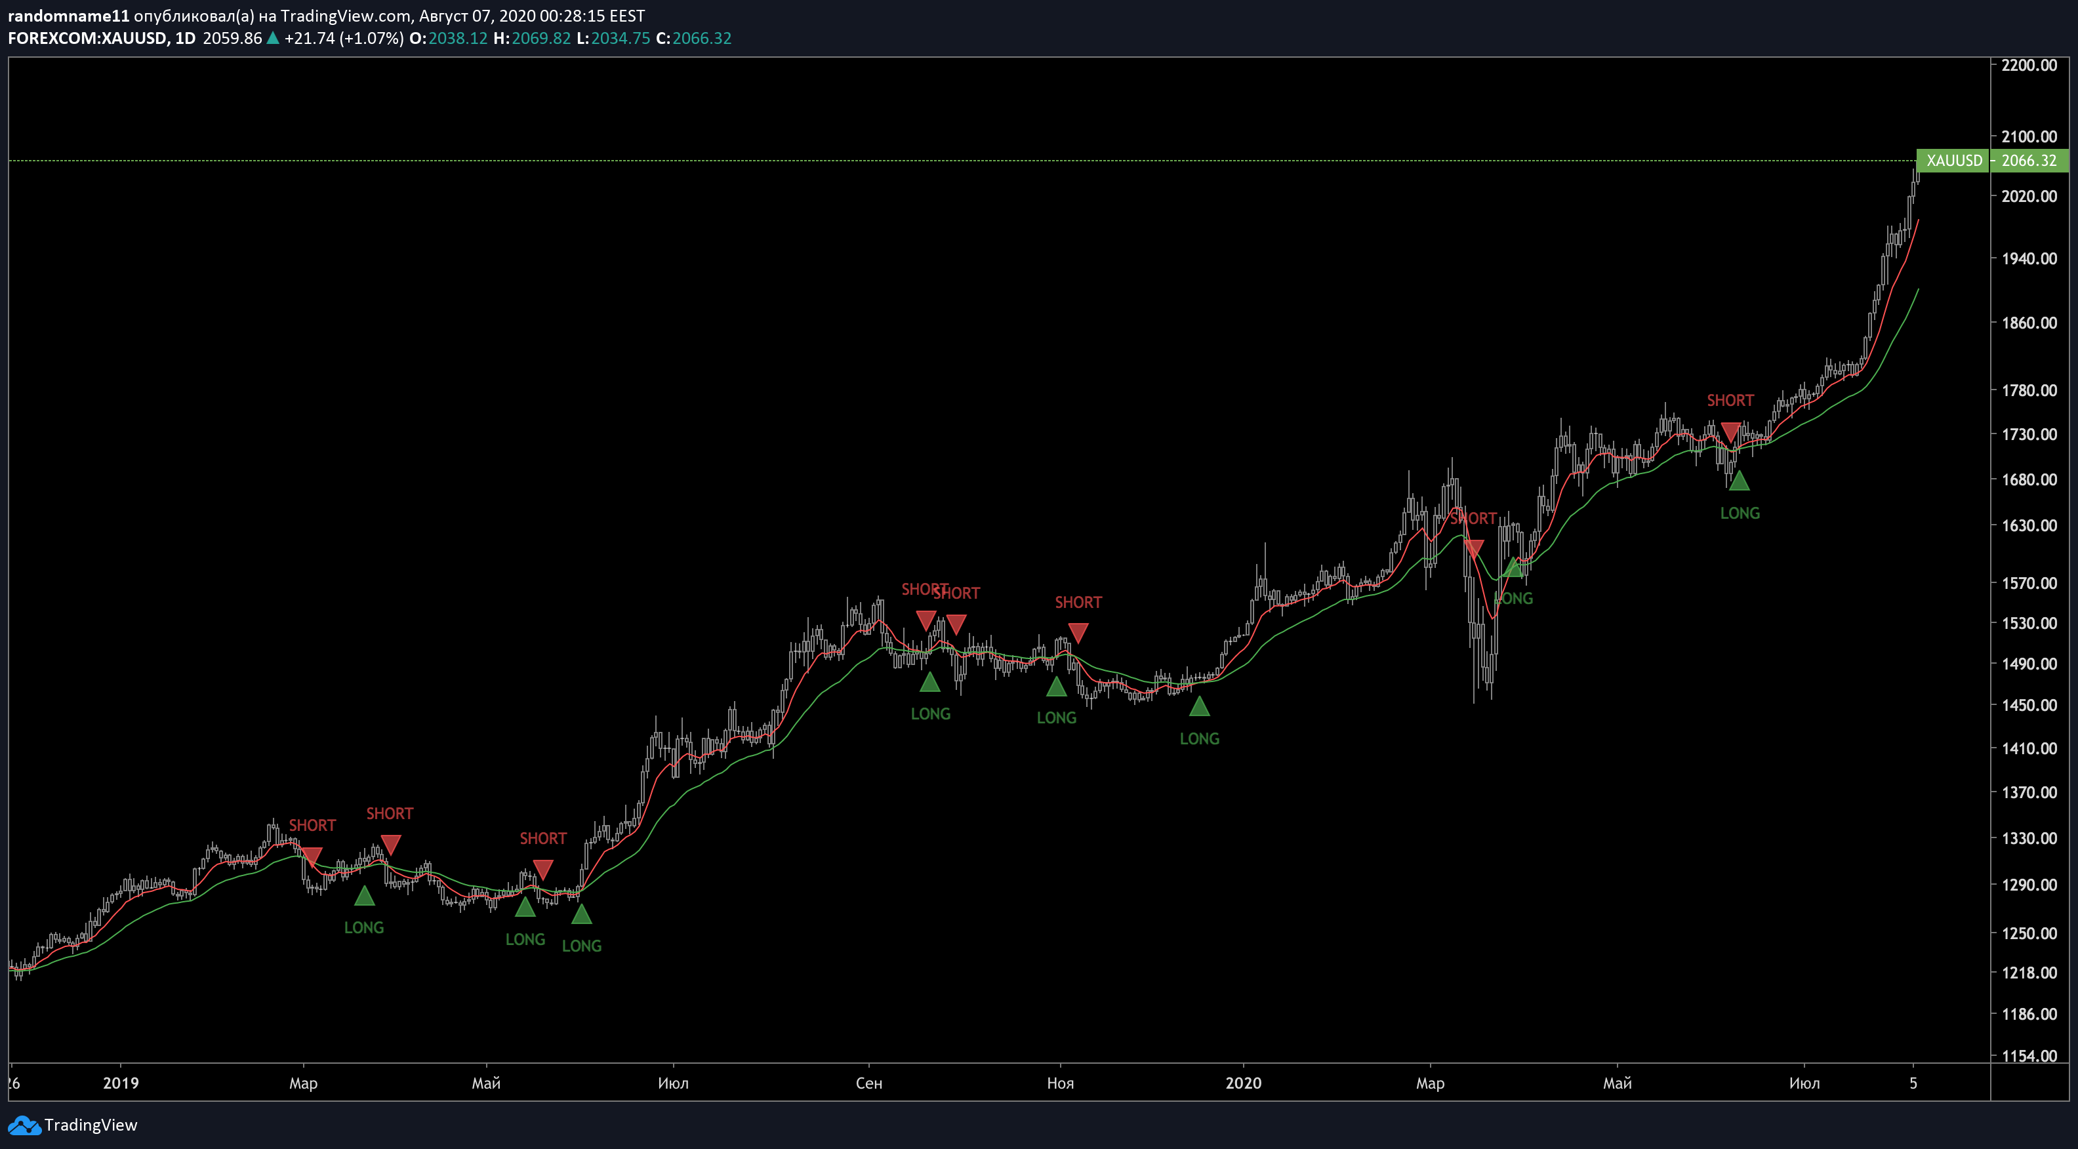Click the 2100.00 price axis label
The height and width of the screenshot is (1149, 2078).
click(x=2029, y=136)
